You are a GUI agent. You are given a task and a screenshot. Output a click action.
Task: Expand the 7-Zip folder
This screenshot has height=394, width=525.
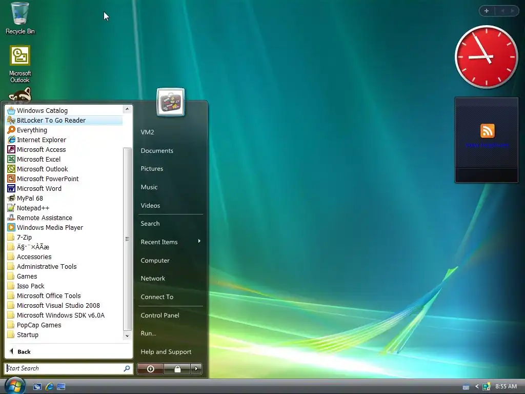[64, 237]
